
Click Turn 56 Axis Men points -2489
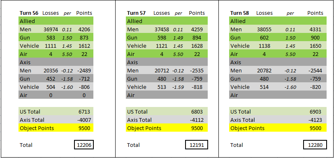click(x=84, y=71)
